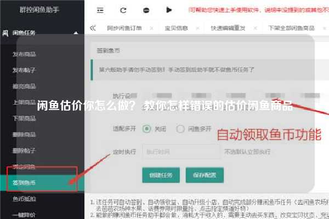Close the 快速编辑重发 tab
The width and height of the screenshot is (329, 219).
pos(255,28)
